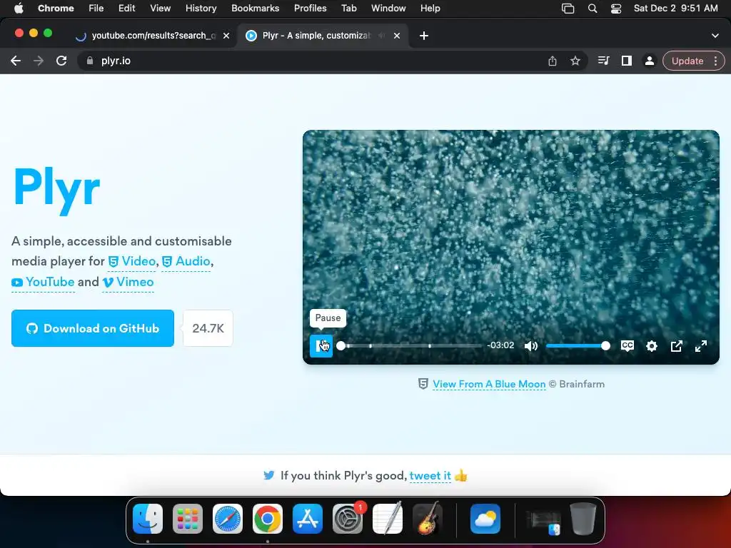The height and width of the screenshot is (548, 731).
Task: Pause the video with the player button
Action: point(321,346)
